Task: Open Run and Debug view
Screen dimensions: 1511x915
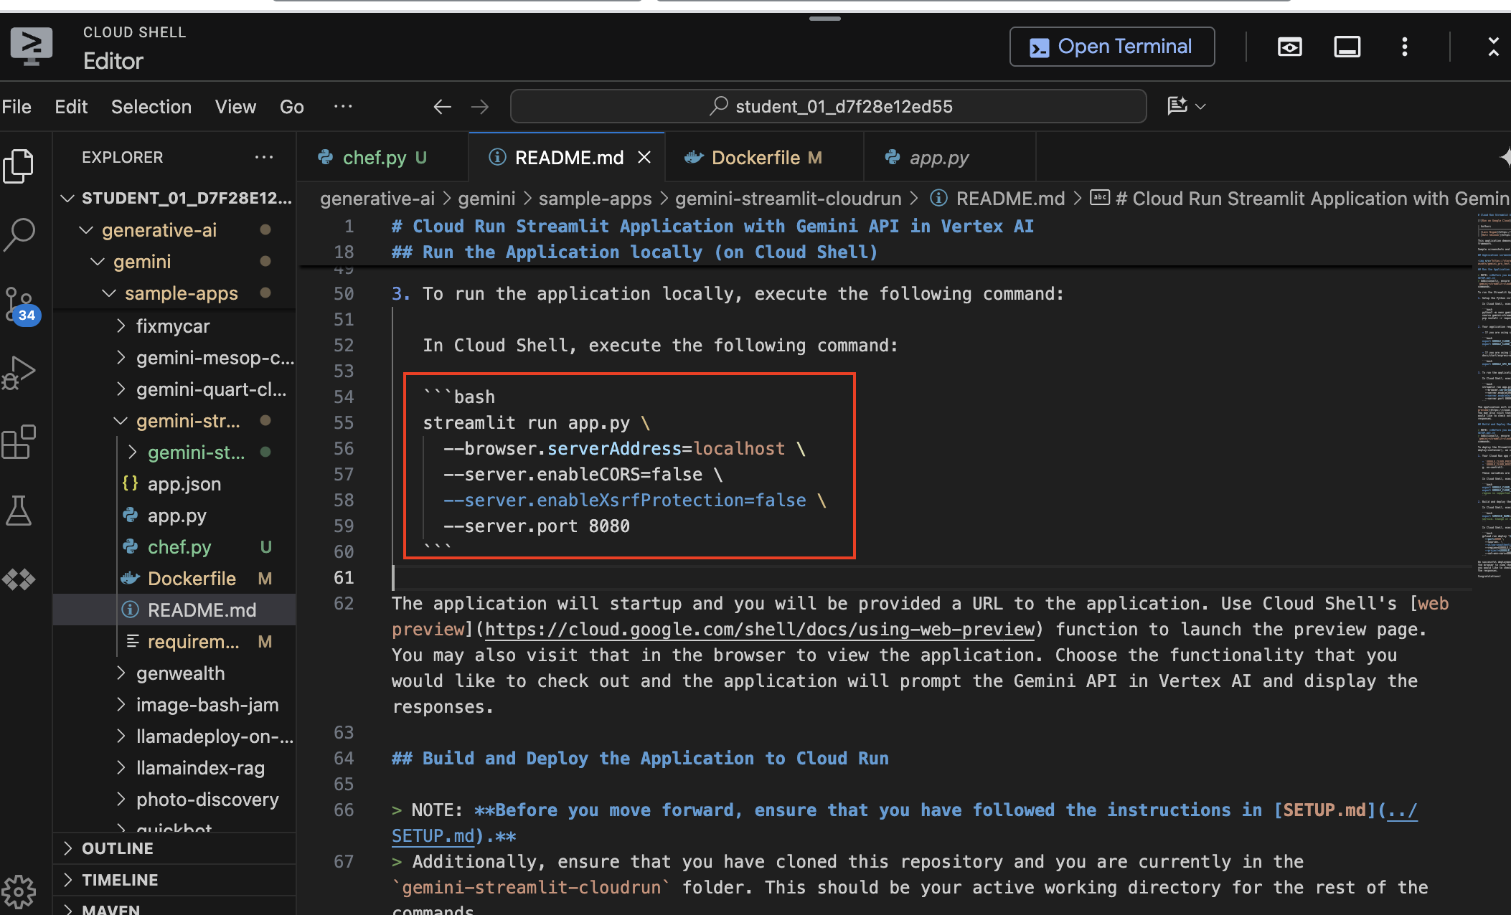Action: coord(19,372)
